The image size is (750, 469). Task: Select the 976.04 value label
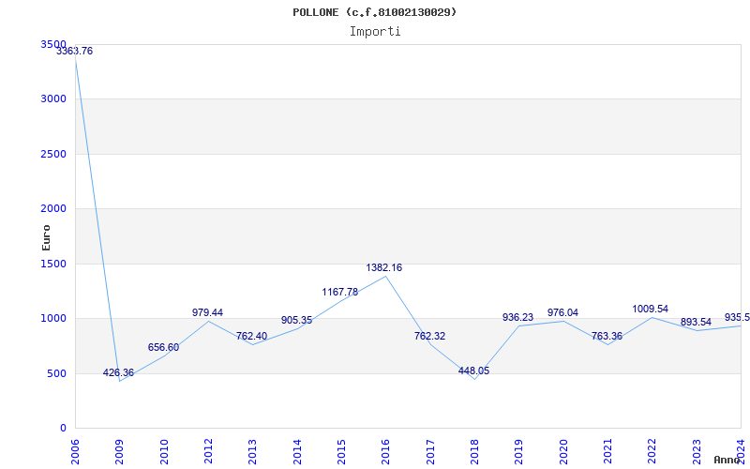pos(562,313)
